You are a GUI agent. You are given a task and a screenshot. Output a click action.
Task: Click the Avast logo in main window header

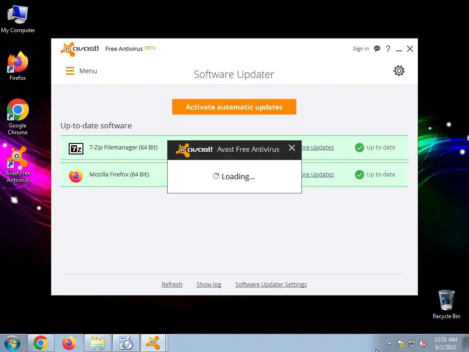point(80,49)
